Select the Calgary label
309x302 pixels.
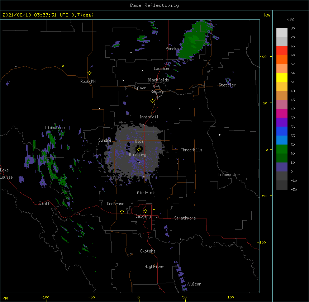pyautogui.click(x=143, y=216)
